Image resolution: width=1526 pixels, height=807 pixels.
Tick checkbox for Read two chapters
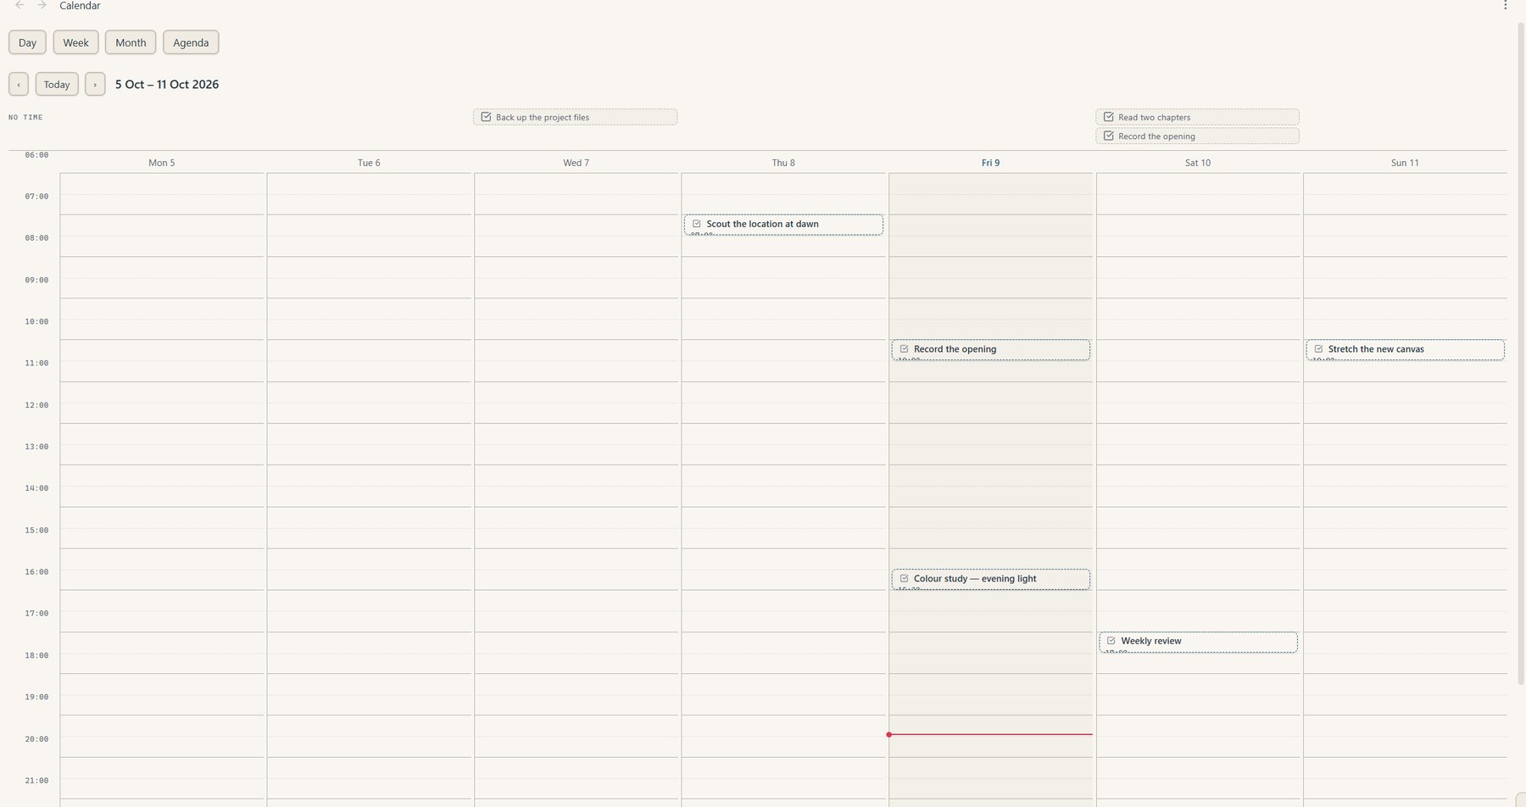(x=1108, y=117)
